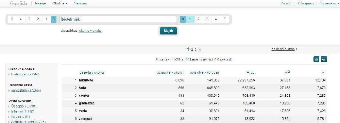This screenshot has width=340, height=123.
Task: Click the iskanje v okolici link
Action: click(90, 31)
